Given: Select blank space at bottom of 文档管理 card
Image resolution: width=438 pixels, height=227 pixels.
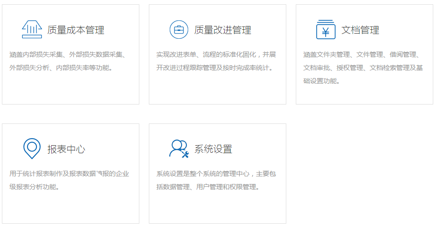Looking at the screenshot, I should coord(365,96).
